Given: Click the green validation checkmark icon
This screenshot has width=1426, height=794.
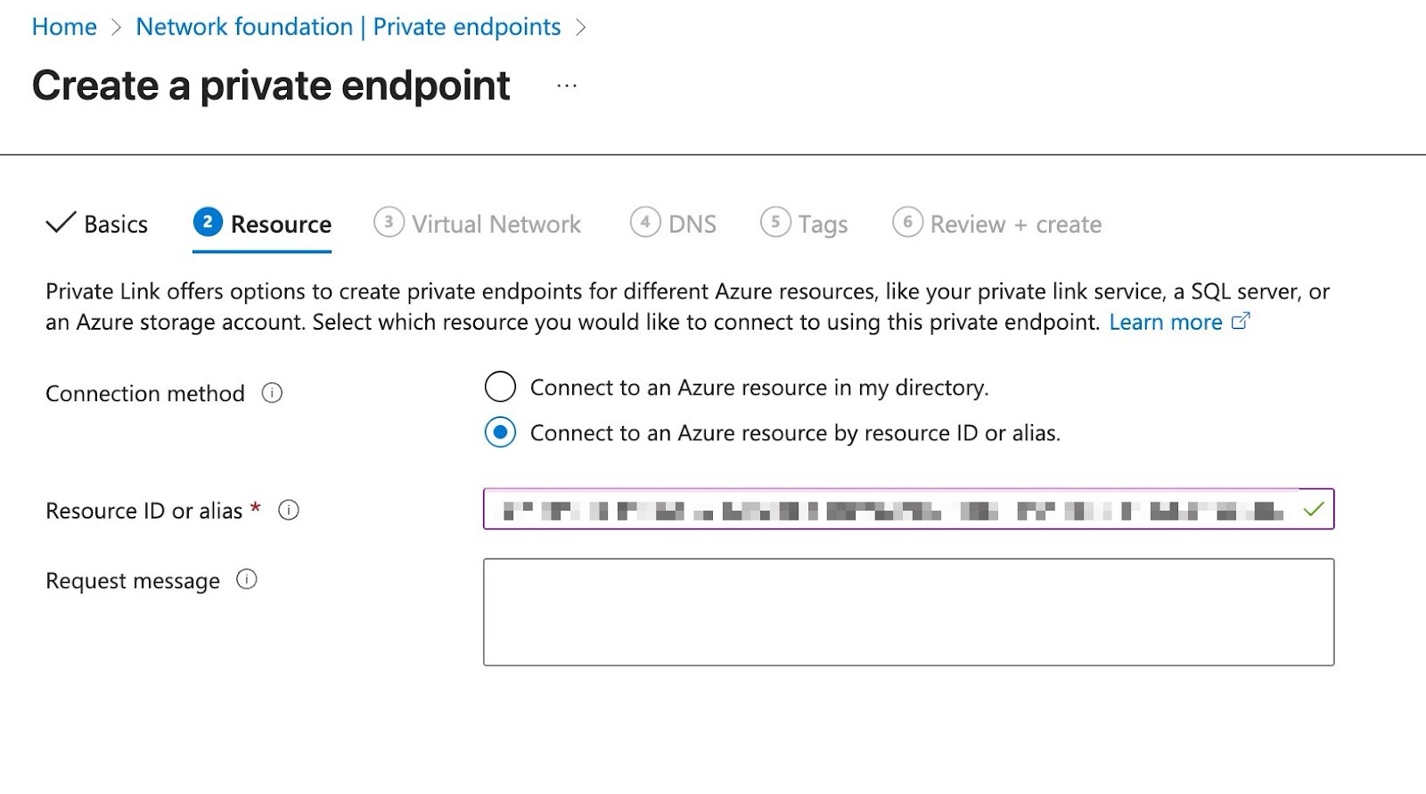Looking at the screenshot, I should 1313,510.
